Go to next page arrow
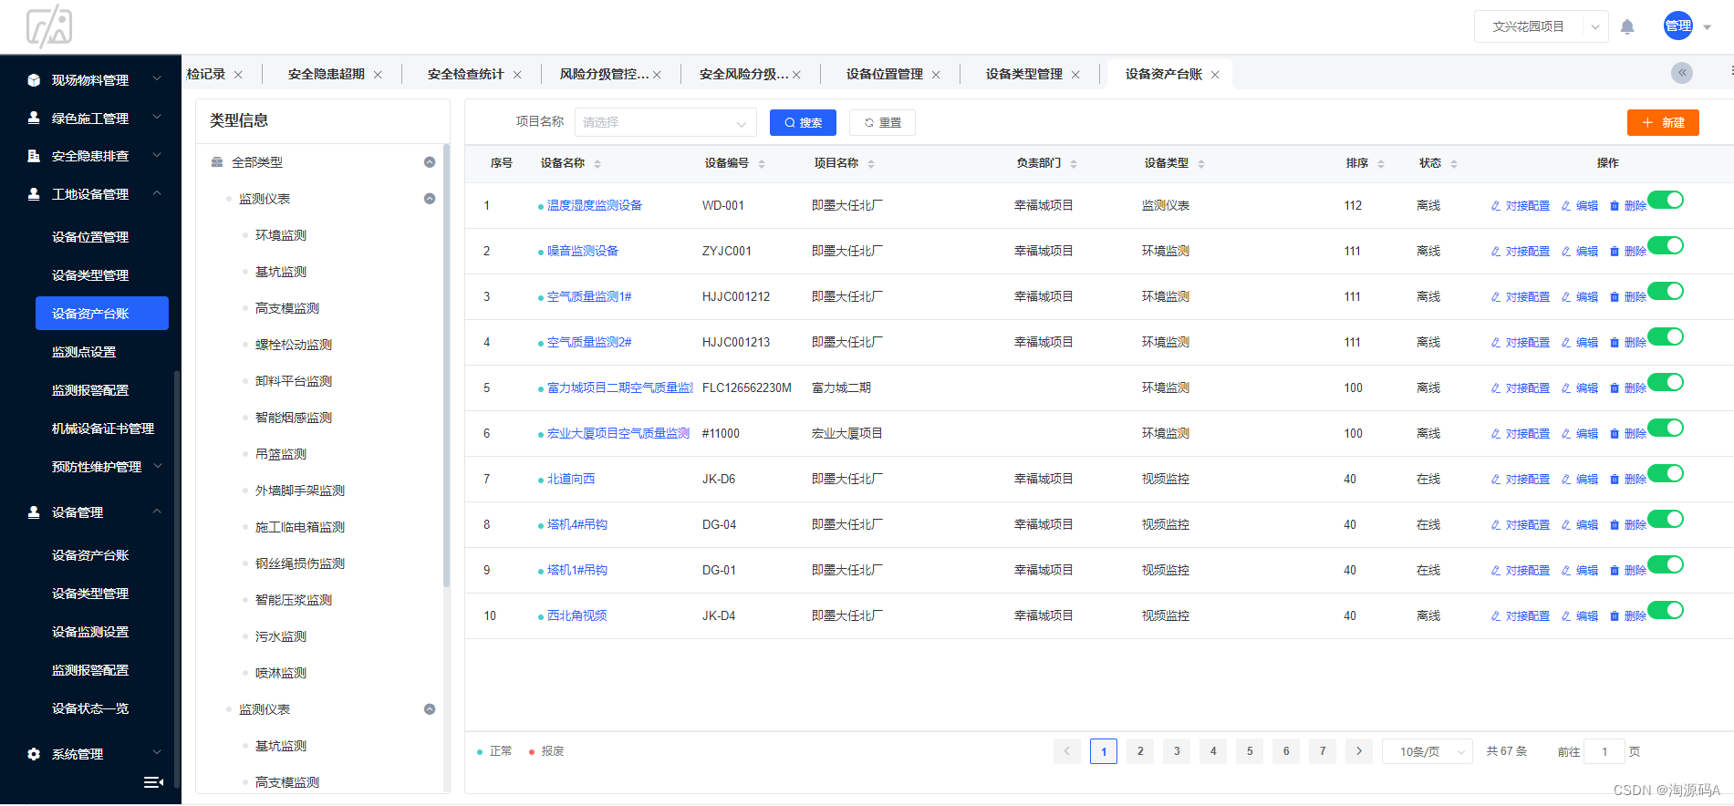 (1359, 751)
